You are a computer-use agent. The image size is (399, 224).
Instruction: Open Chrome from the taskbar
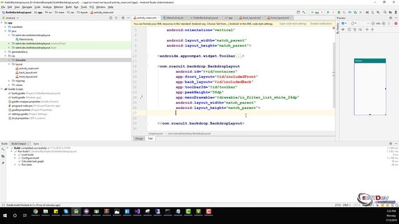(36, 212)
